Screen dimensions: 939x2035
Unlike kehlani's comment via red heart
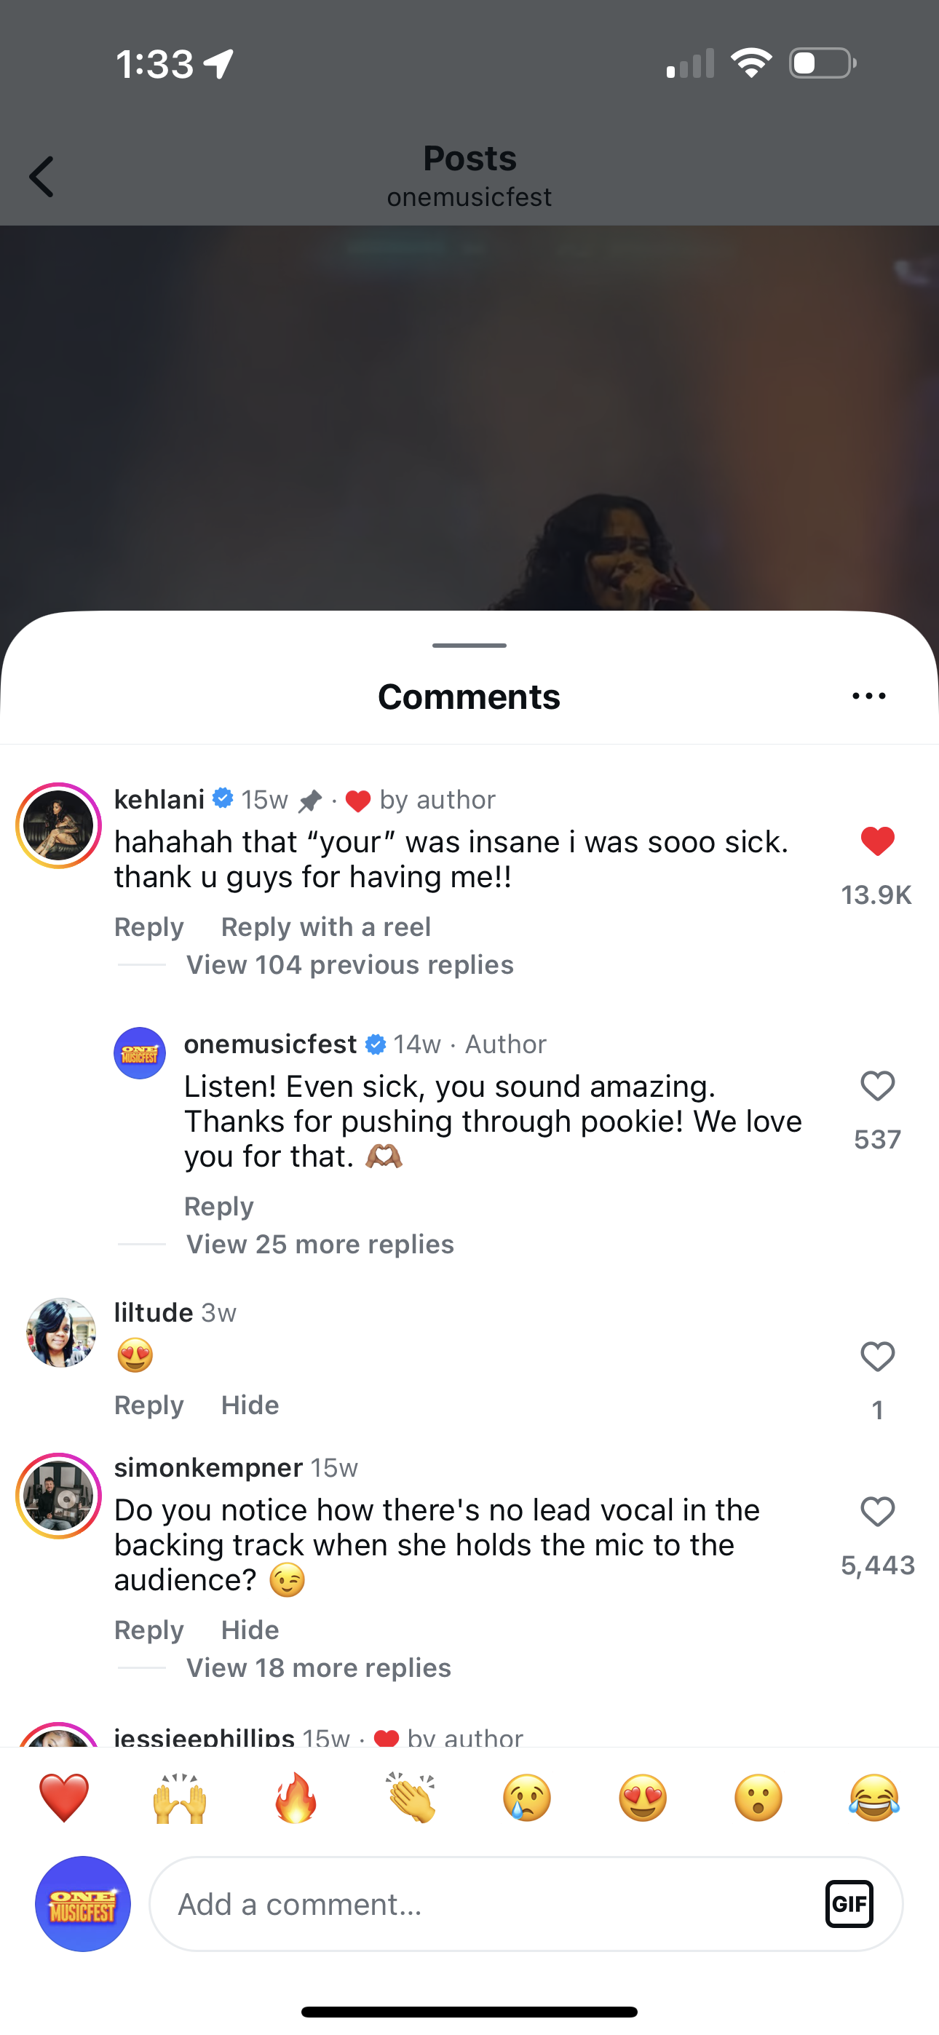click(x=877, y=841)
